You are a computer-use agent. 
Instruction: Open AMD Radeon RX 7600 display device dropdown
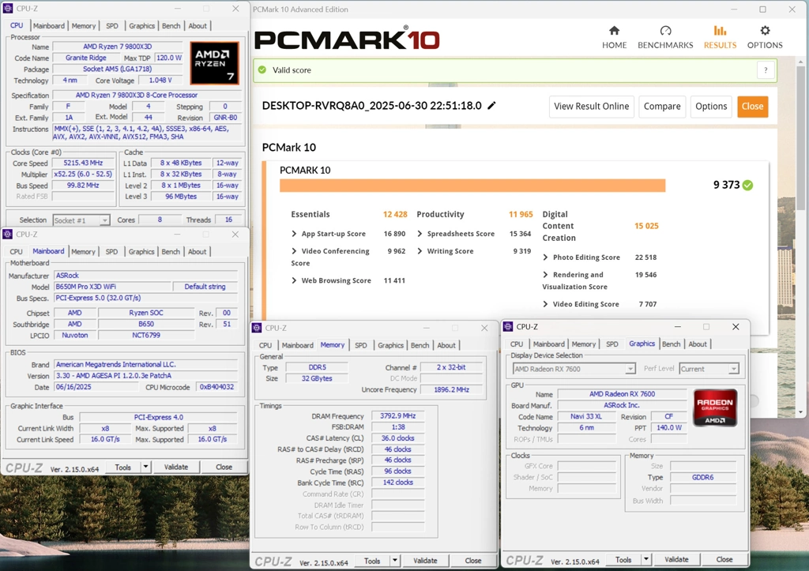[574, 369]
